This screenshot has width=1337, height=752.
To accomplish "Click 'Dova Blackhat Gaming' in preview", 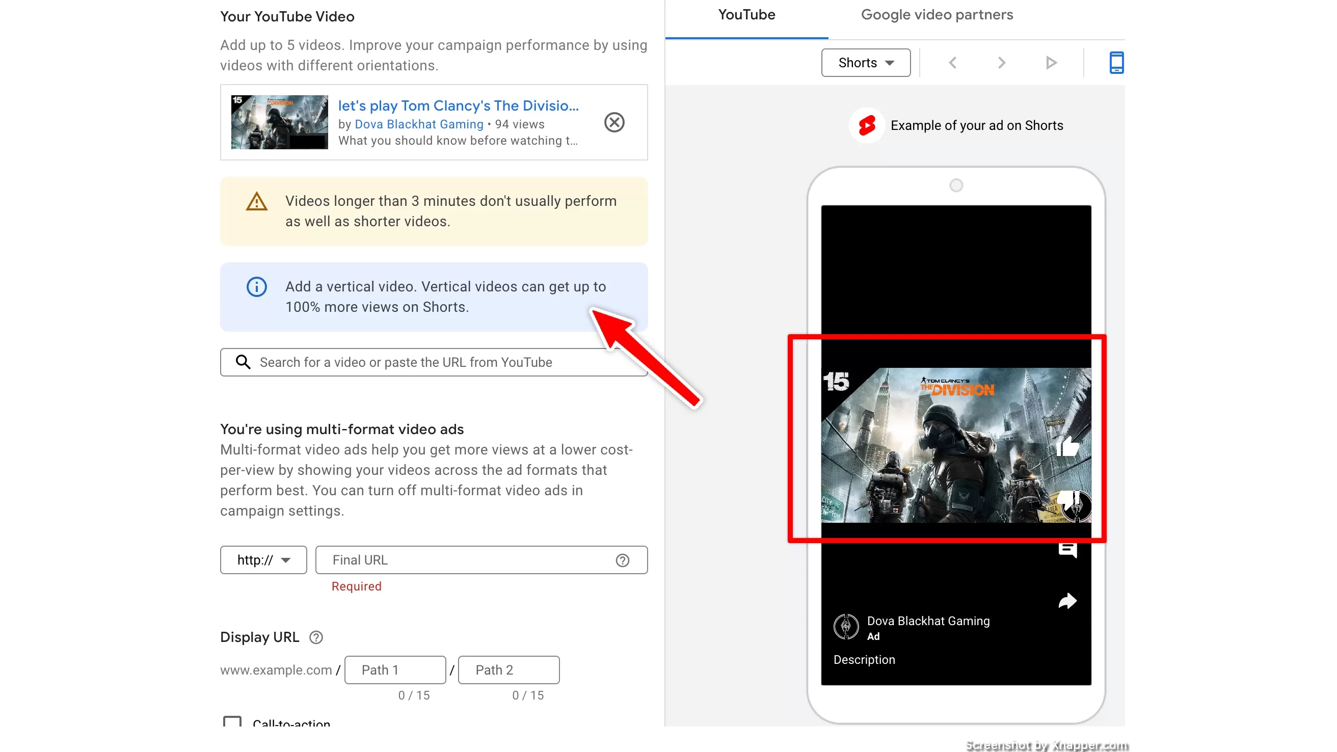I will pyautogui.click(x=928, y=621).
